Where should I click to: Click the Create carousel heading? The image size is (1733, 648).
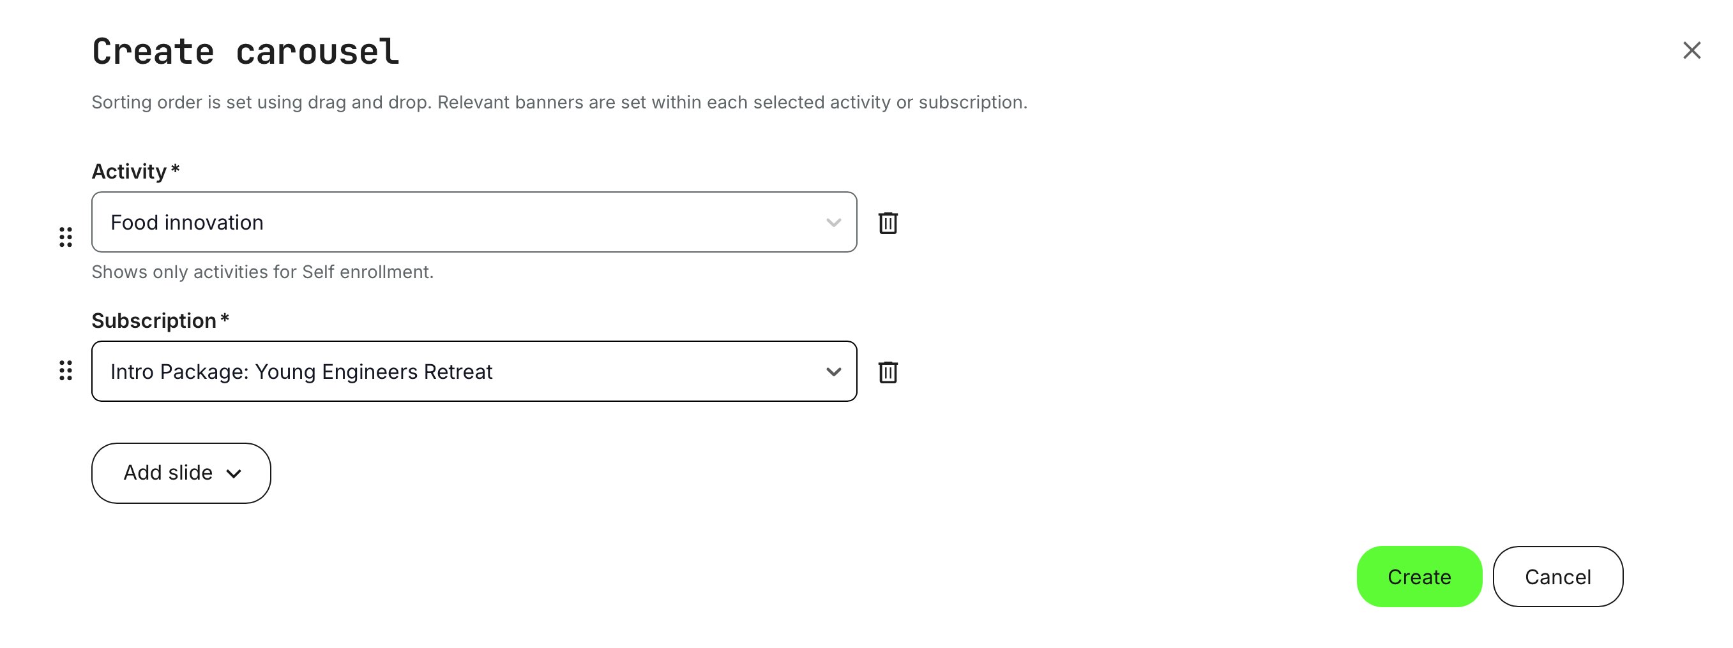pos(245,50)
